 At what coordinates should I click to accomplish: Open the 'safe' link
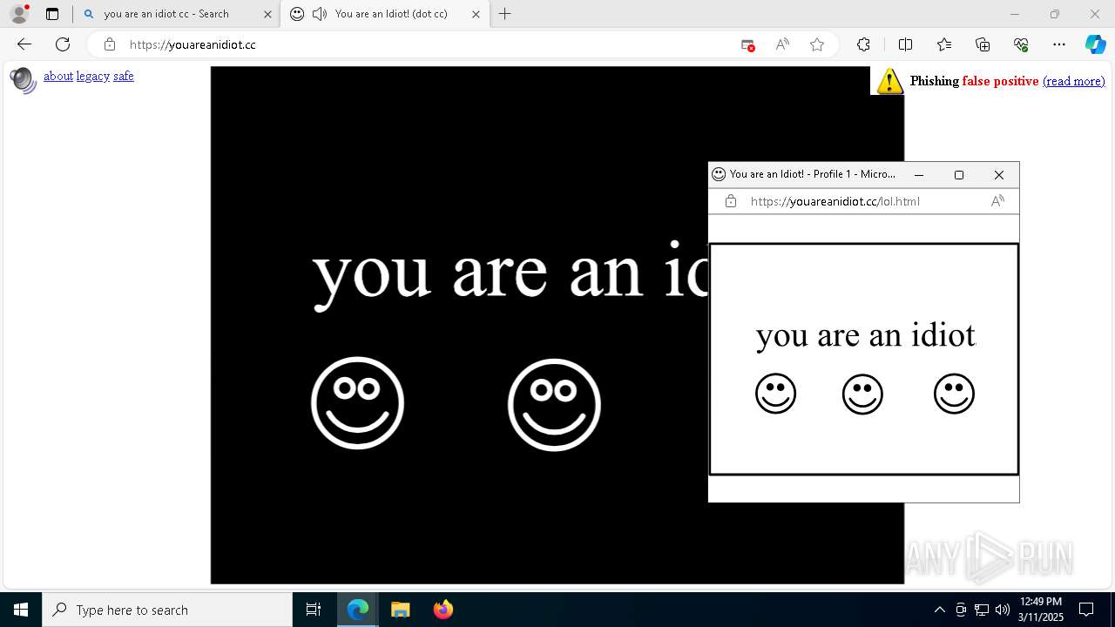click(x=124, y=76)
